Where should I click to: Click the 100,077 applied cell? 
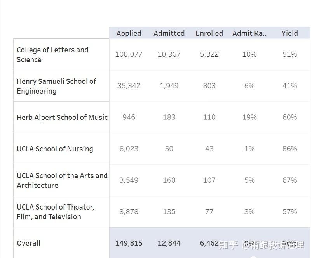coord(129,54)
